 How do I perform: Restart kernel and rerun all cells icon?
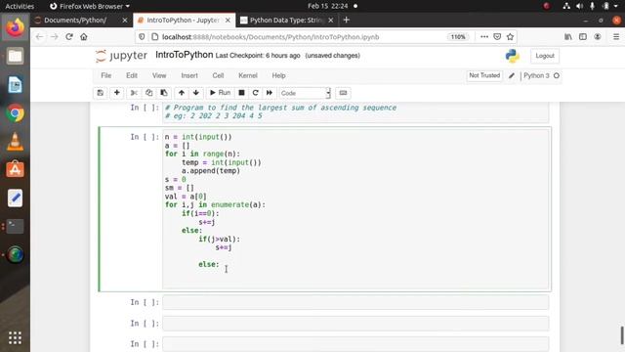[x=270, y=93]
